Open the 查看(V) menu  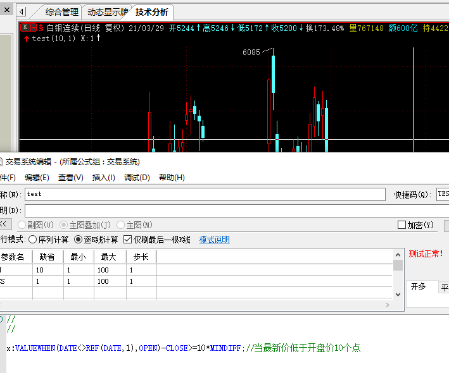pyautogui.click(x=71, y=178)
